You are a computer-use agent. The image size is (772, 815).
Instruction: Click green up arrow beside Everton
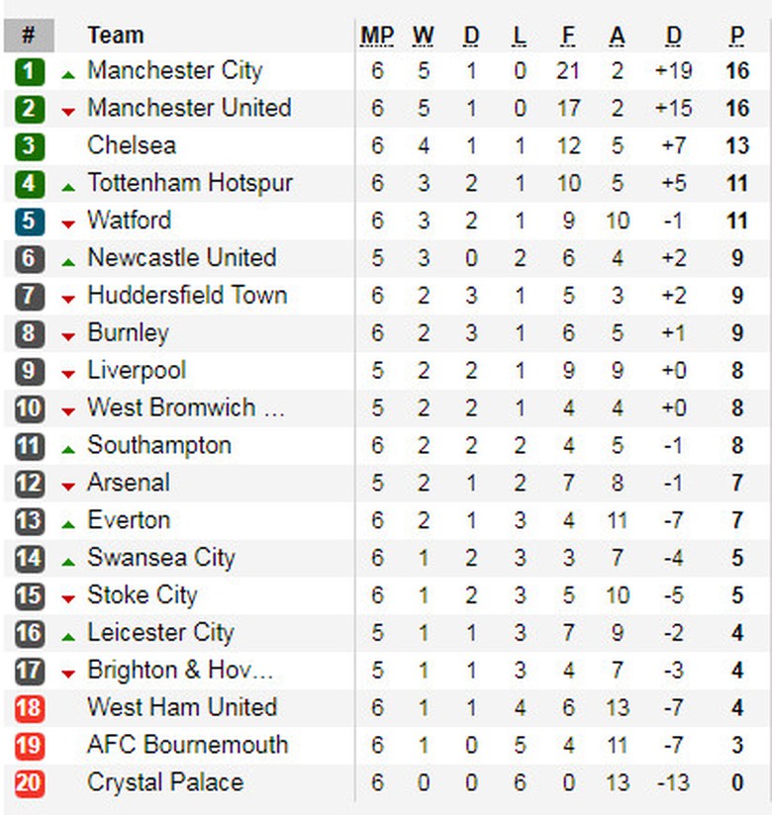click(x=68, y=524)
